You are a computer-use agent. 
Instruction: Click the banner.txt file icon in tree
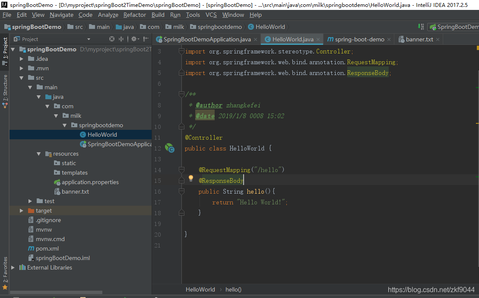tap(57, 191)
